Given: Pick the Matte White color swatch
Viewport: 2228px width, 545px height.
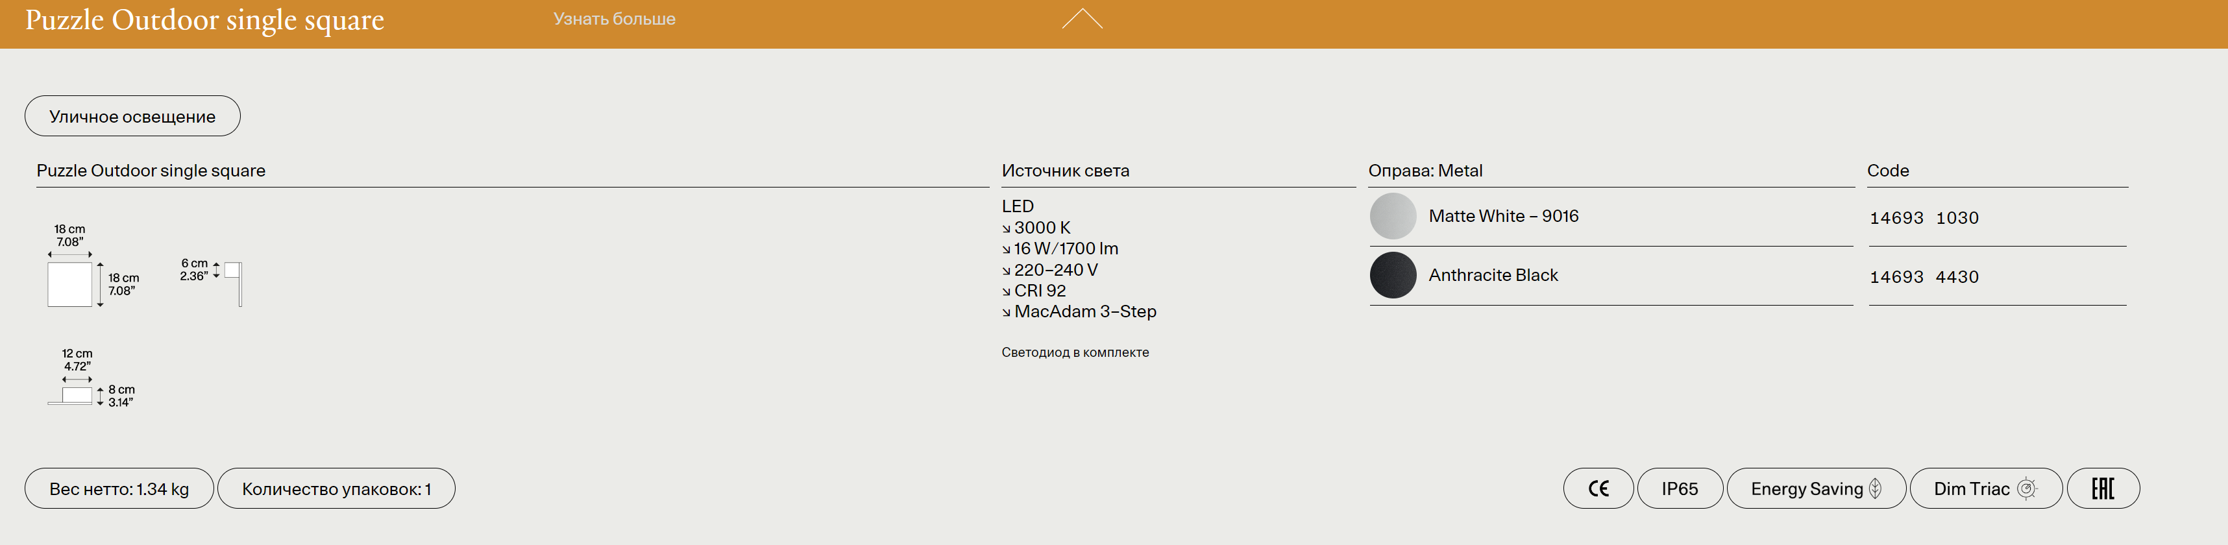Looking at the screenshot, I should (x=1393, y=216).
